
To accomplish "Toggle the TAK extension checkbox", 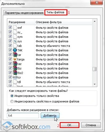I will click(x=10, y=50).
